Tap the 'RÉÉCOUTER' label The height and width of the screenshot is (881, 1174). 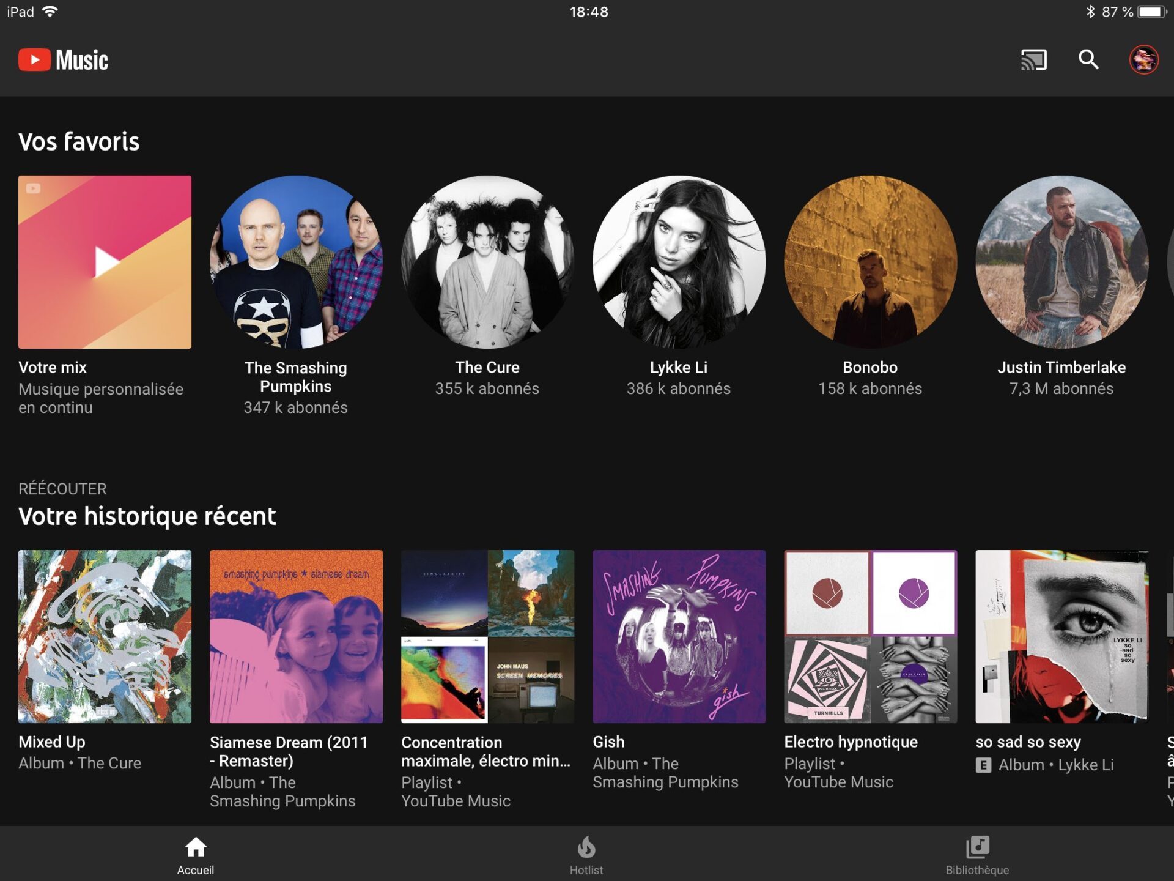(62, 489)
